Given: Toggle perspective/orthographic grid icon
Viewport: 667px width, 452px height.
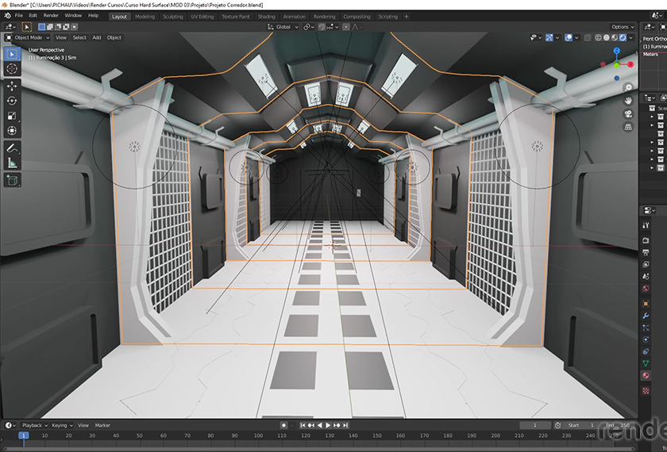Looking at the screenshot, I should (628, 127).
